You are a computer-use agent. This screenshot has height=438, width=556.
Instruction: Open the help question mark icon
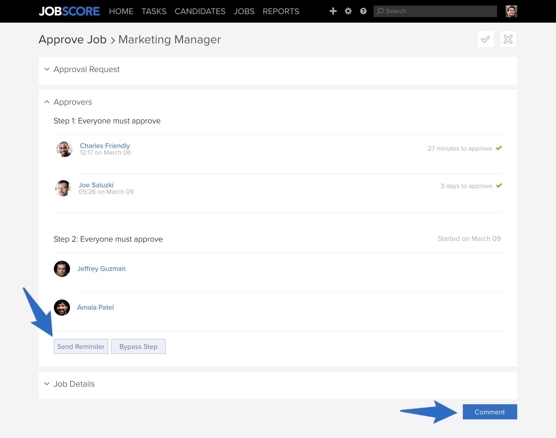coord(363,11)
